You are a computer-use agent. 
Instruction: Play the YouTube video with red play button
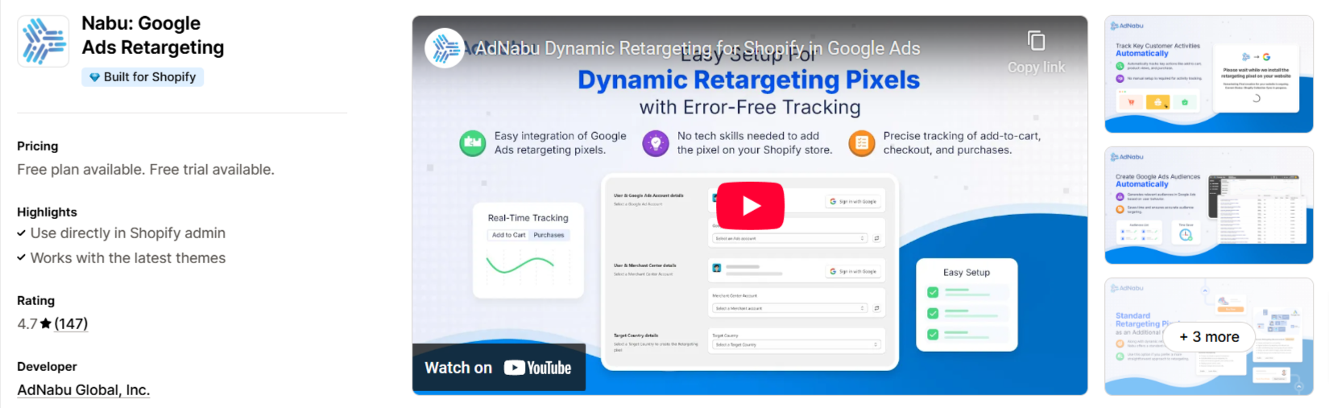[750, 206]
